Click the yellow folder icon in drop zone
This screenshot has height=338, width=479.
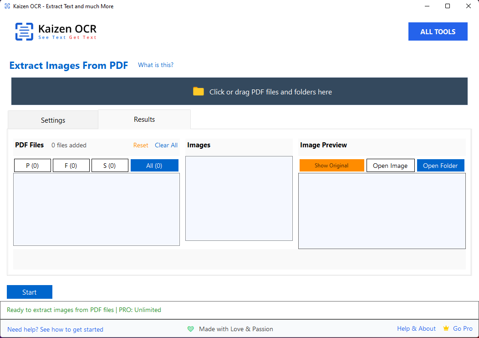[x=198, y=91]
